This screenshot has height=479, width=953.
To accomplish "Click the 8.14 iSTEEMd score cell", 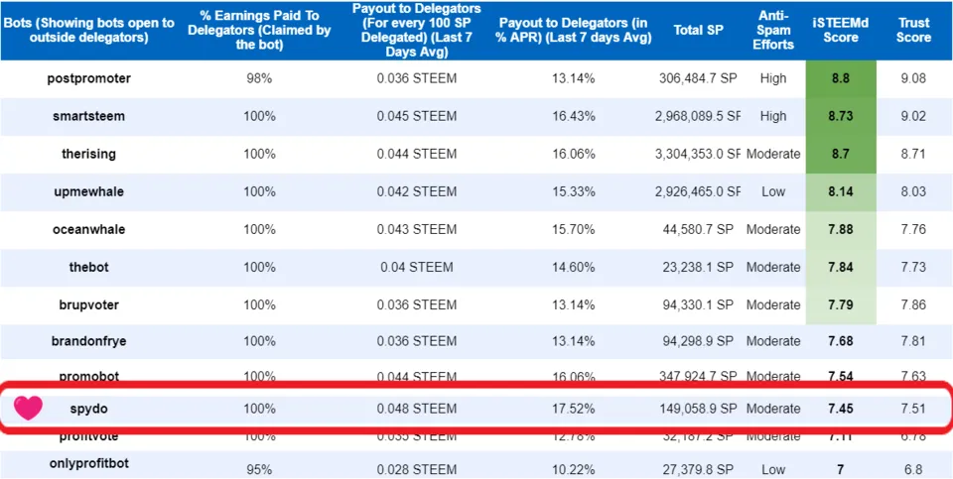I will tap(841, 191).
